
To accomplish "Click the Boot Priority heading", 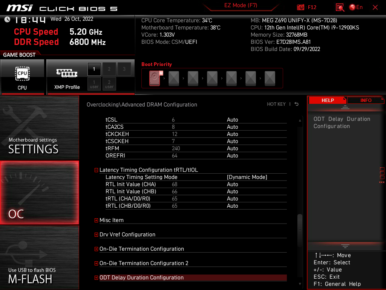I will tap(156, 64).
